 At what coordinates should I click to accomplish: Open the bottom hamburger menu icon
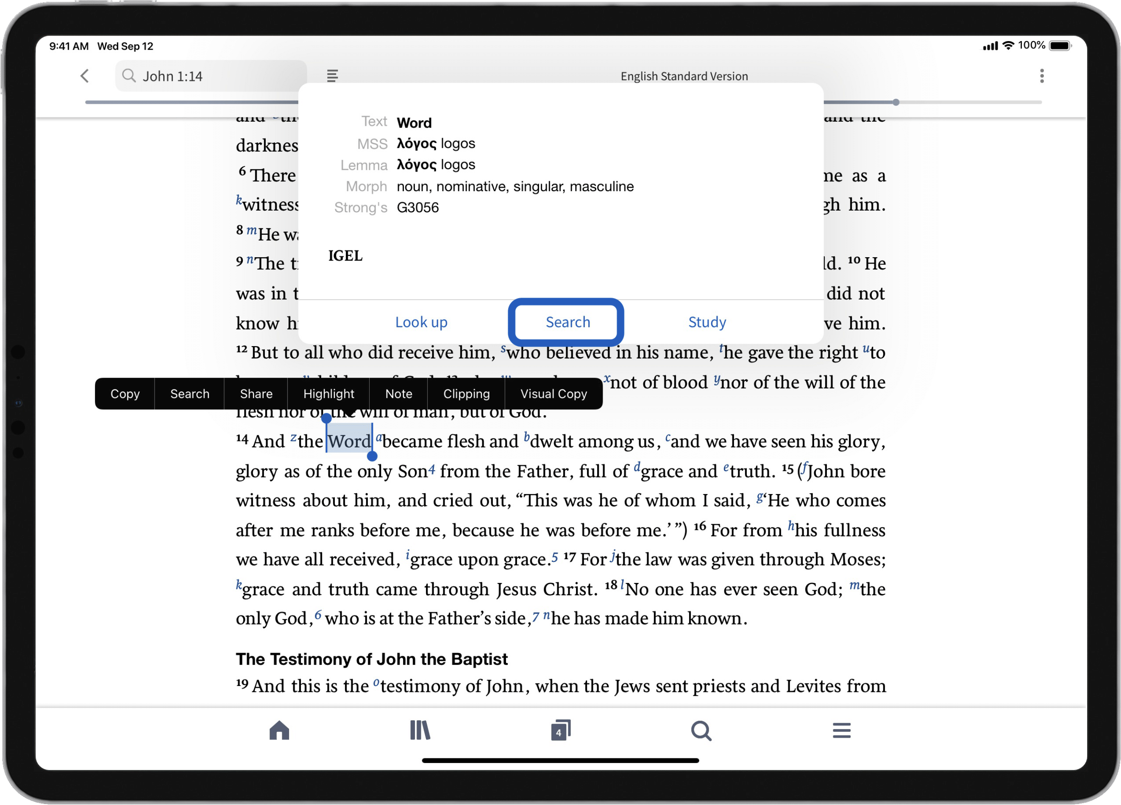pos(841,730)
